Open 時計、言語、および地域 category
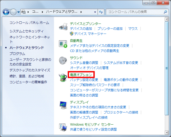Viewport: 171px width, 137px height. [x=27, y=76]
